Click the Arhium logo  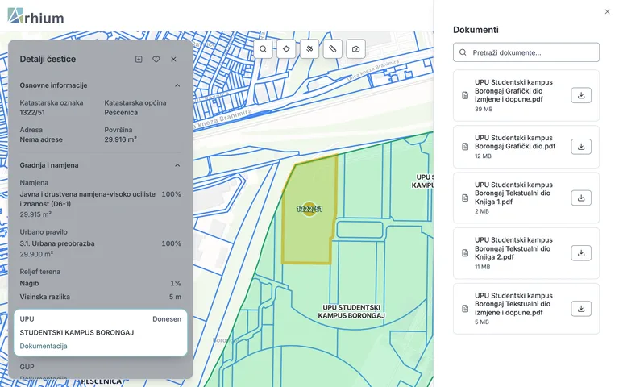coord(36,16)
